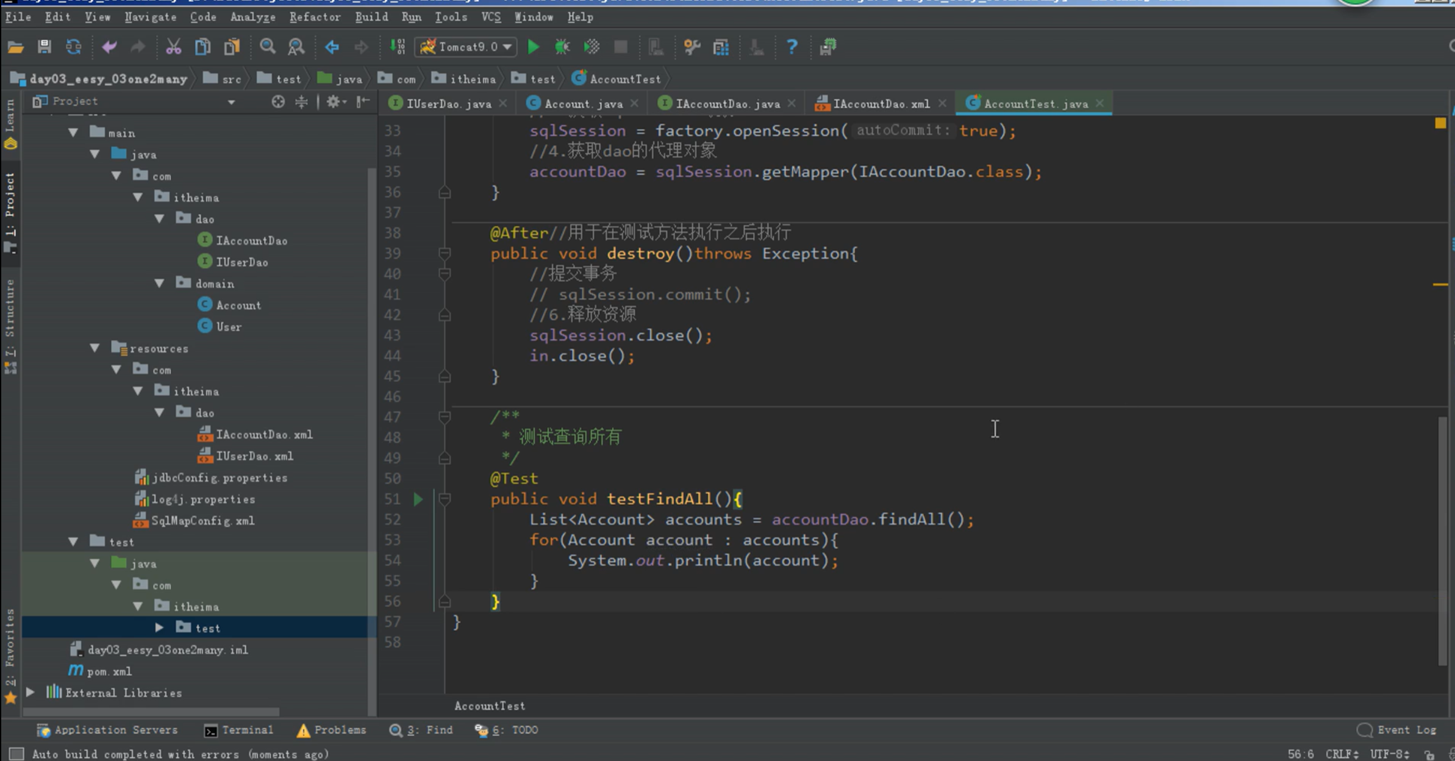Expand the External Libraries node
The width and height of the screenshot is (1455, 761).
click(x=30, y=693)
